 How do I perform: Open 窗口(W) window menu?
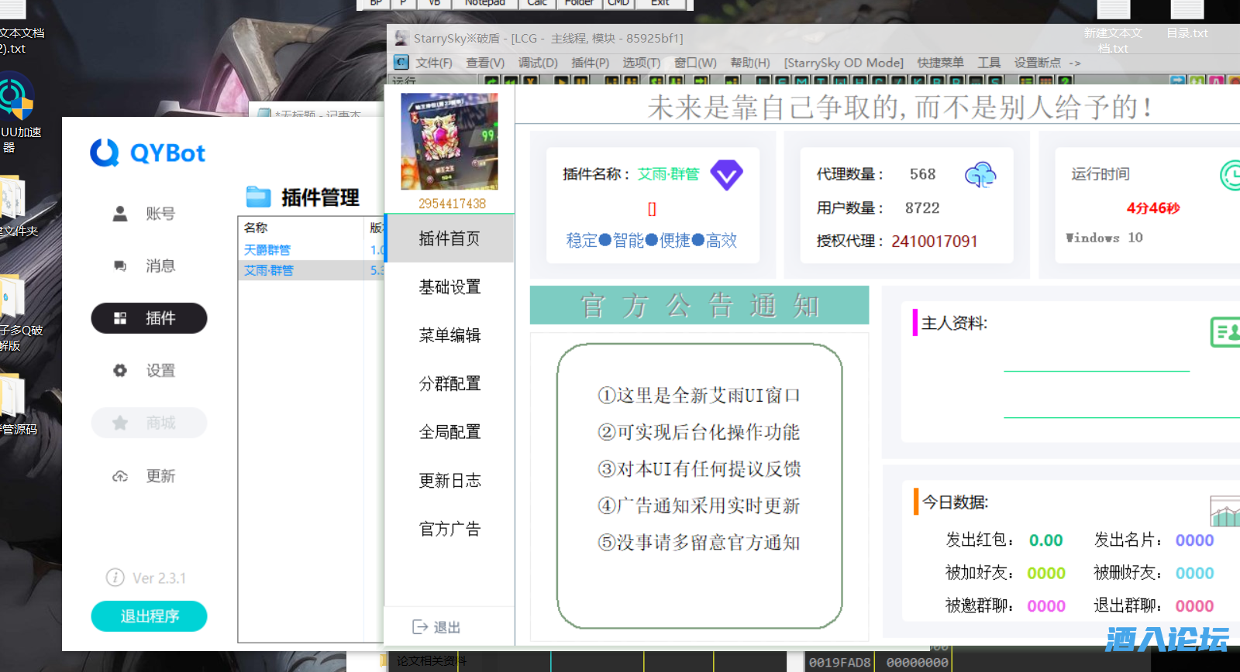click(695, 63)
